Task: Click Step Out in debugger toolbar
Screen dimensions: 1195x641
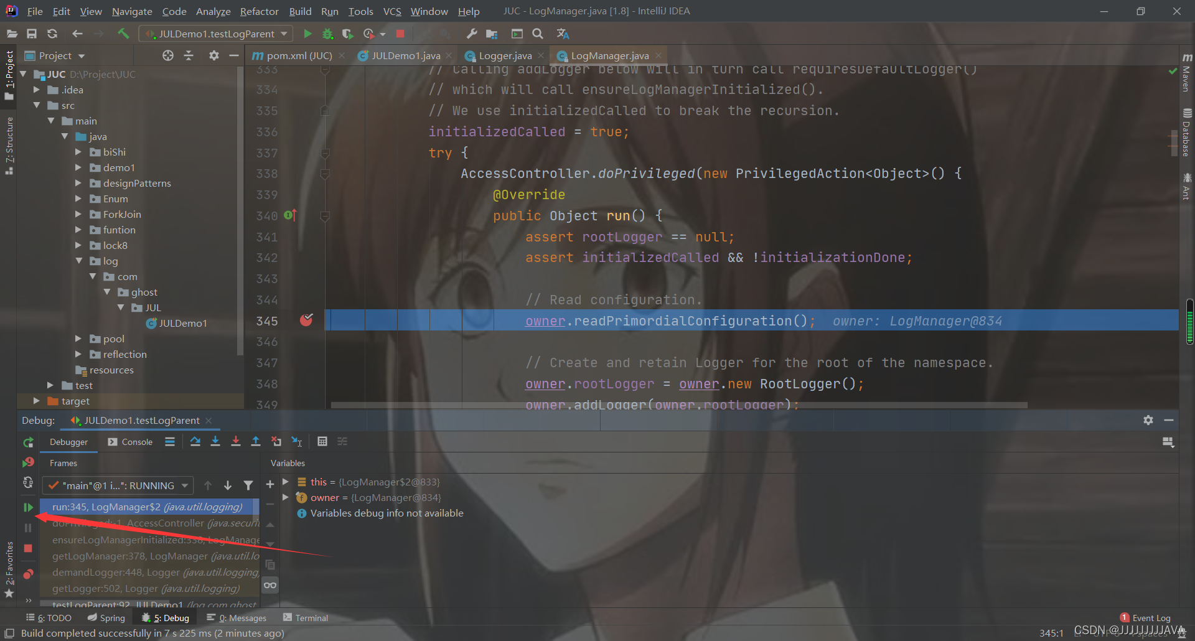Action: coord(256,441)
